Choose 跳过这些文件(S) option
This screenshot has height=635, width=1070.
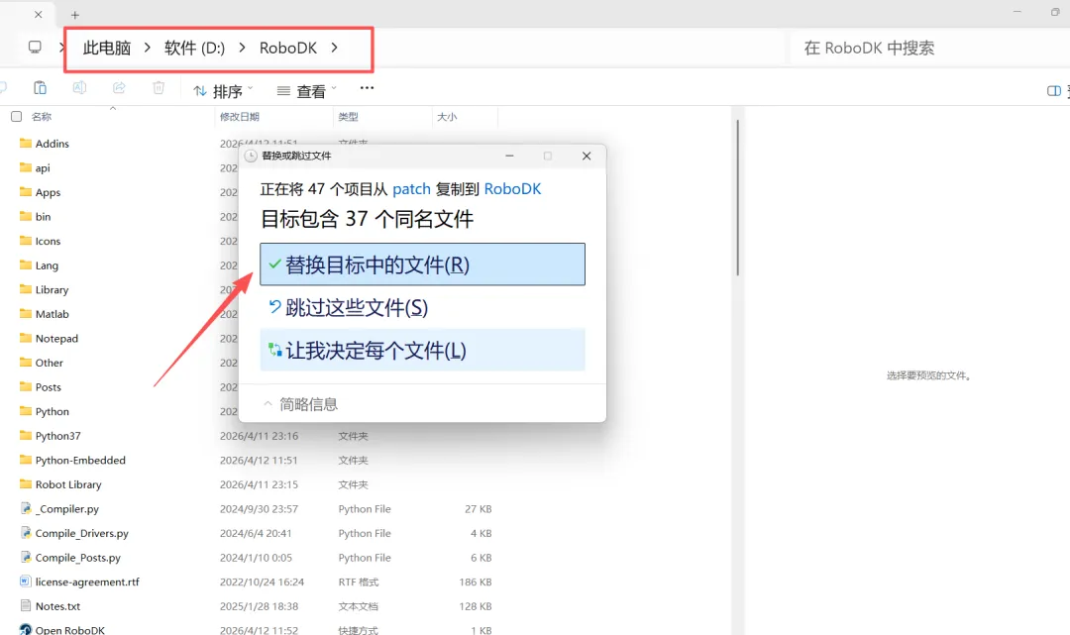coord(422,308)
